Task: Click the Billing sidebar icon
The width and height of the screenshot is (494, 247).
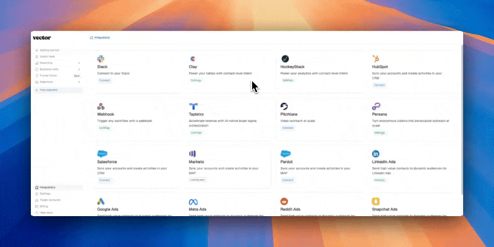Action: click(37, 206)
